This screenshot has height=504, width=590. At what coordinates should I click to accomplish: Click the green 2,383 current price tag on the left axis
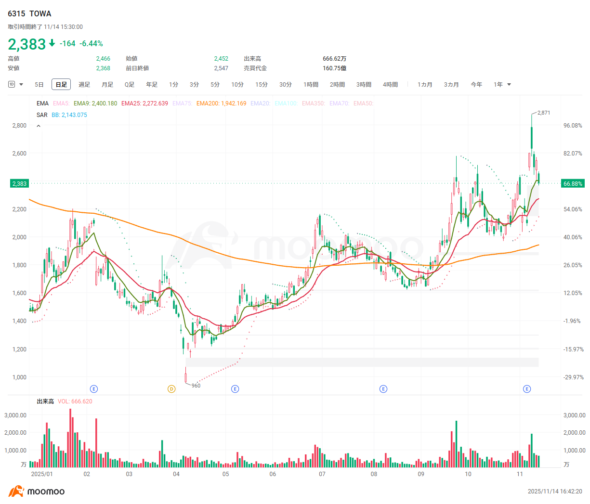coord(19,183)
